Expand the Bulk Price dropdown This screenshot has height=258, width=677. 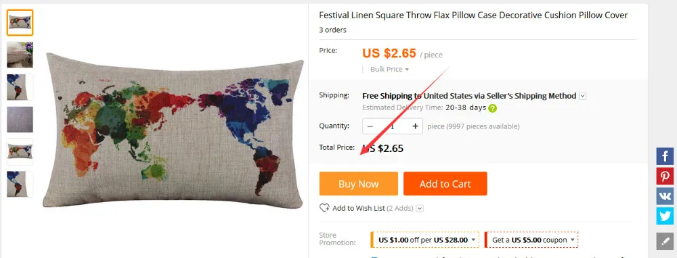click(x=389, y=70)
